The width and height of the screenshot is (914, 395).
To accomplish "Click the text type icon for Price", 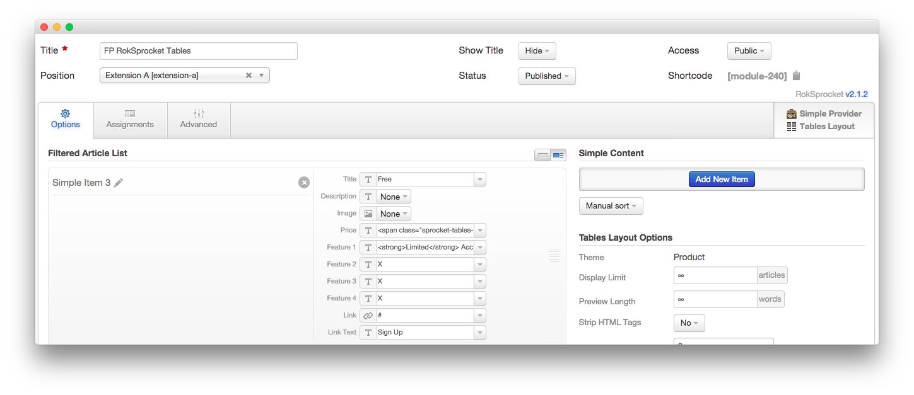I will [x=368, y=231].
